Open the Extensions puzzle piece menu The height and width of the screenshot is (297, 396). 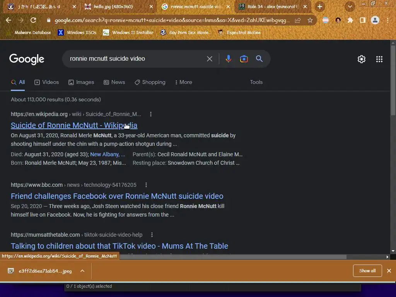[350, 20]
